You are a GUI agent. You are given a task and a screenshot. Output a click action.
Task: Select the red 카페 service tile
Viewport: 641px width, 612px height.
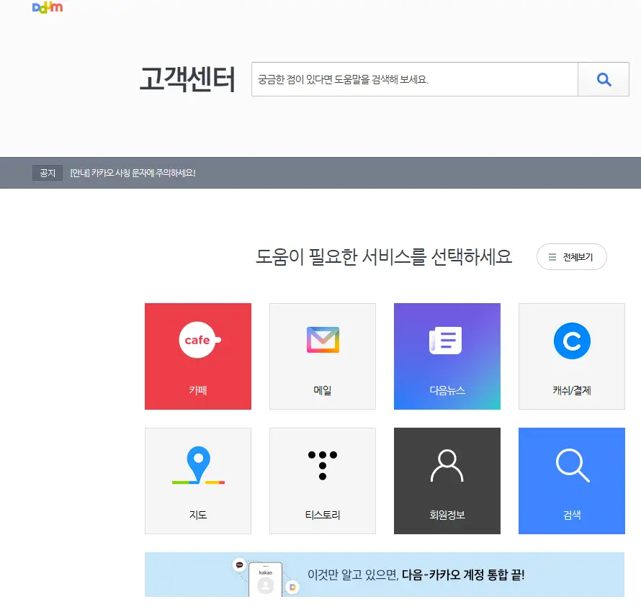tap(198, 356)
